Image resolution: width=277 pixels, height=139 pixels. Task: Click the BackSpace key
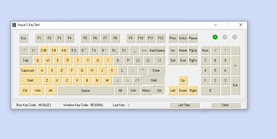157,50
